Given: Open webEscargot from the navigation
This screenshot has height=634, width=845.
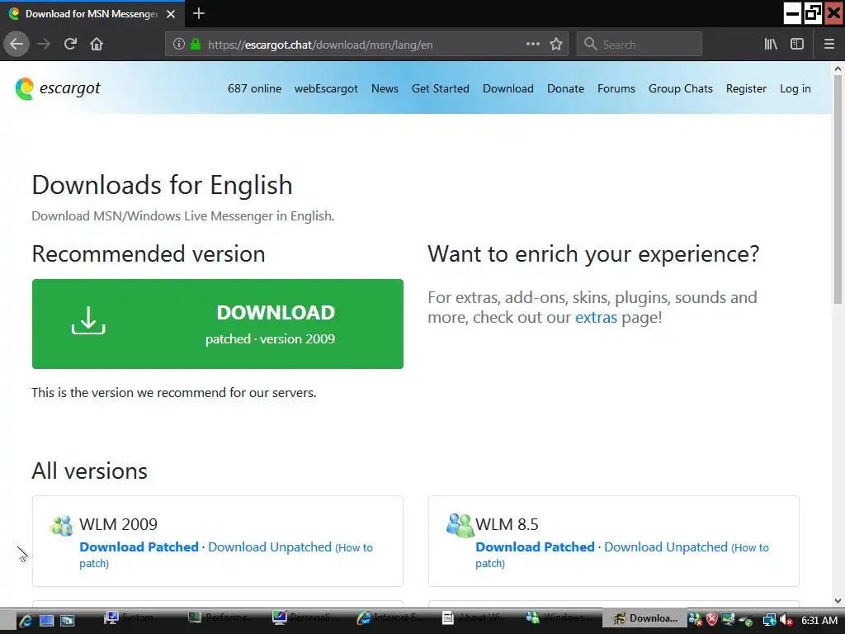Looking at the screenshot, I should click(326, 88).
